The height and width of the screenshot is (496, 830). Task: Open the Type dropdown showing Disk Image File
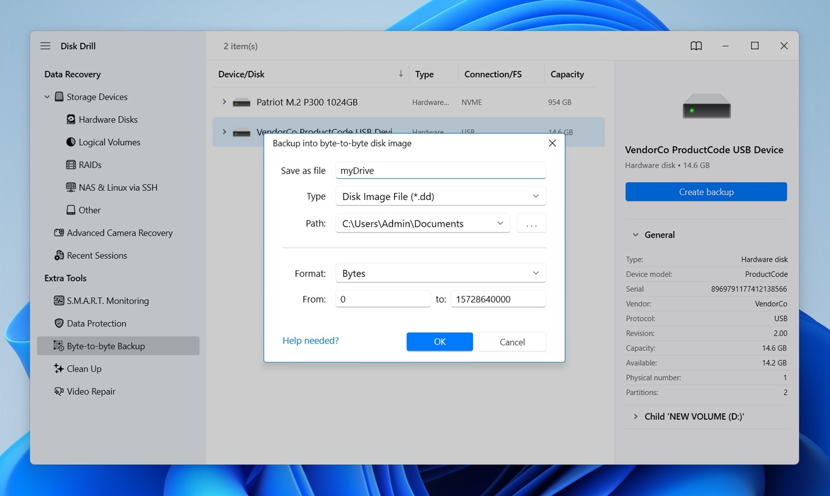(441, 196)
